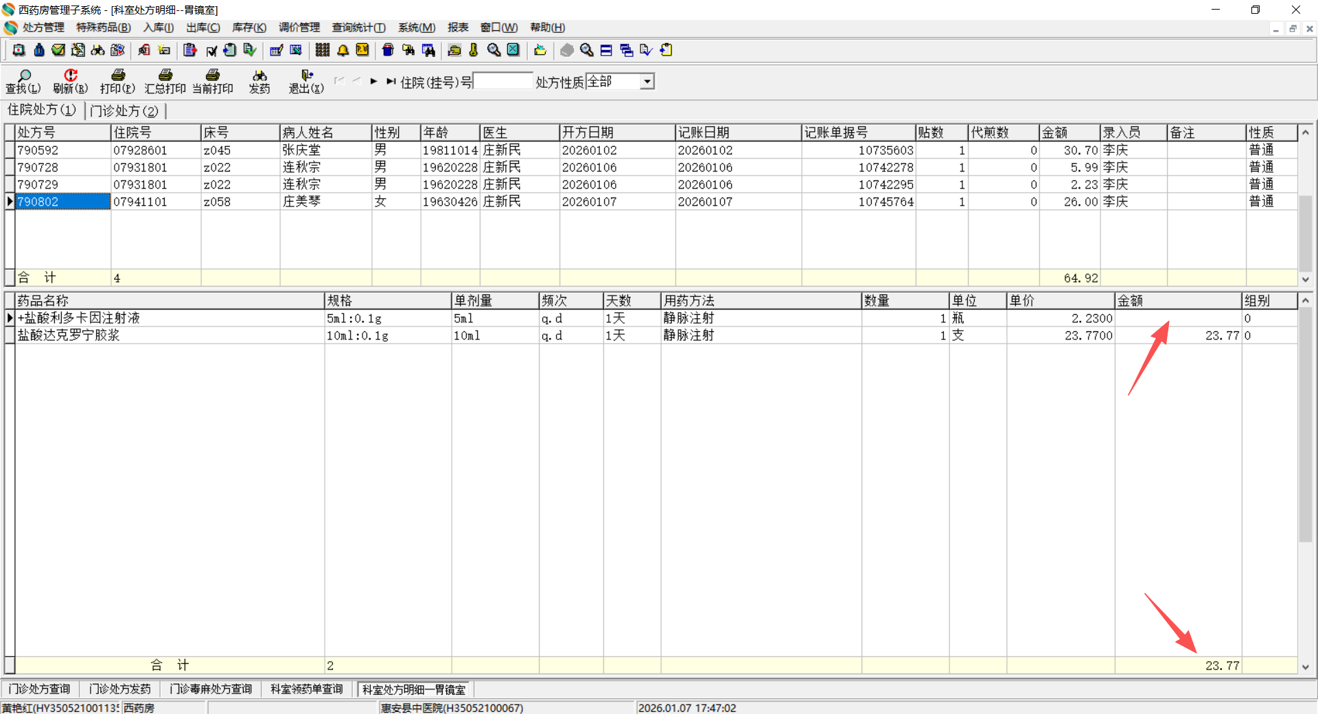Image resolution: width=1318 pixels, height=714 pixels.
Task: Click scroll-down arrow of the prescription list
Action: pyautogui.click(x=1306, y=279)
